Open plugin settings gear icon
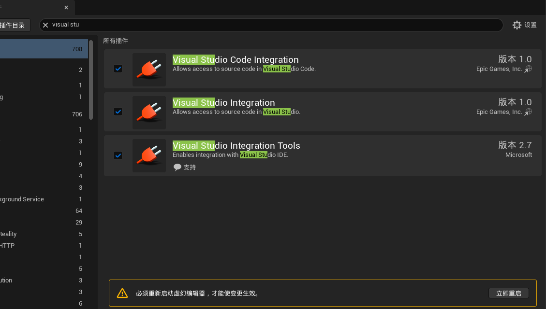 coord(517,25)
